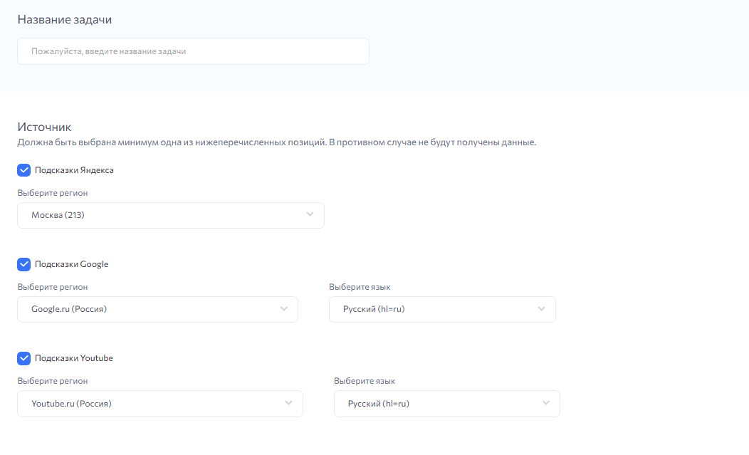Click the Название задачи heading
The image size is (749, 455).
64,20
